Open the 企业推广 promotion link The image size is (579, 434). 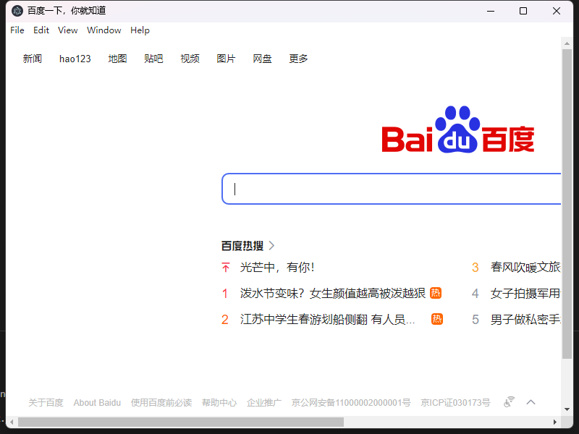click(264, 403)
